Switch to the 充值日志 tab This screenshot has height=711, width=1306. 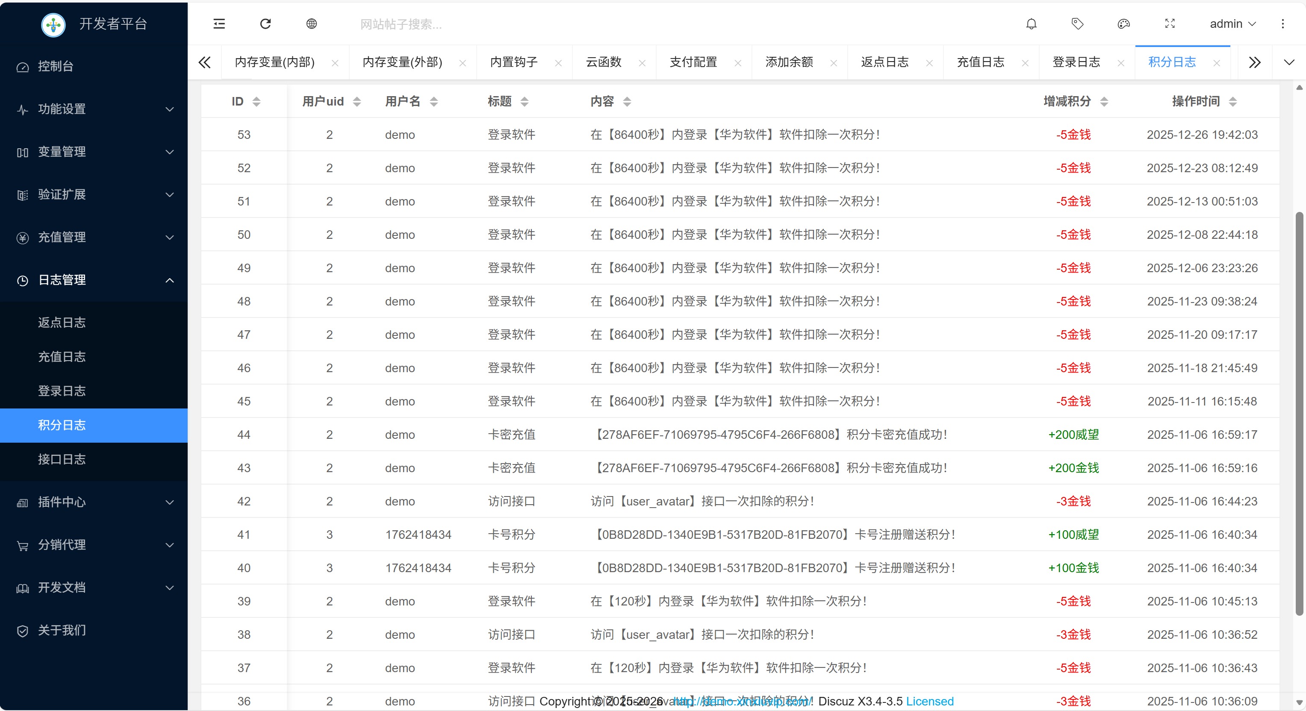(981, 62)
